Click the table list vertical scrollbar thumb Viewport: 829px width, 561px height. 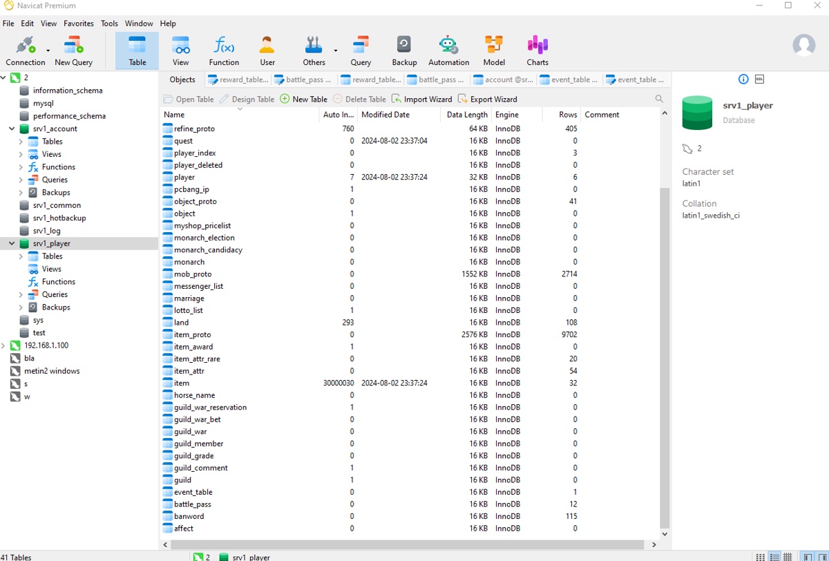665,356
